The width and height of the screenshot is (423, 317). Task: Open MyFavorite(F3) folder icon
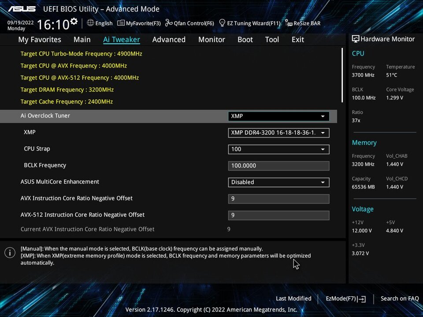point(121,23)
